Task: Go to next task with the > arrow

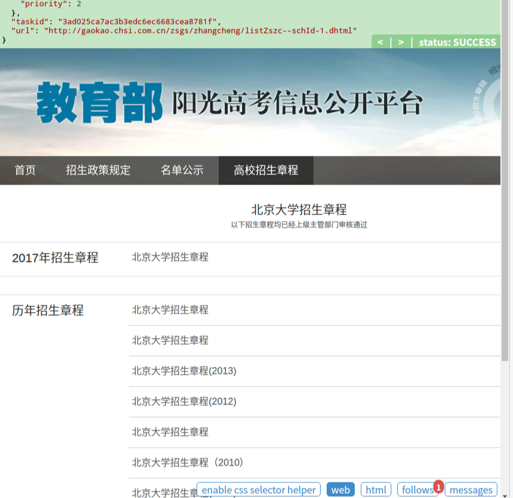Action: point(401,42)
